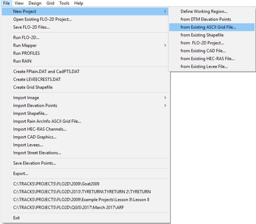Click Create Grid Shapefile
Screen dimensions: 256x224
pyautogui.click(x=33, y=87)
